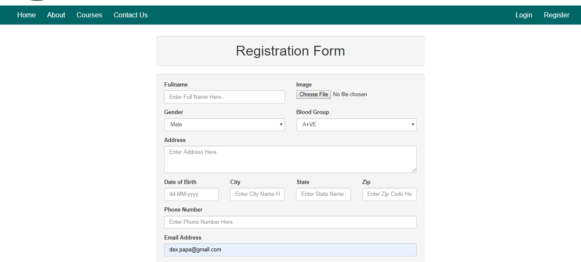Viewport: 581px width, 262px height.
Task: Click the Registration Form heading
Action: click(x=290, y=51)
